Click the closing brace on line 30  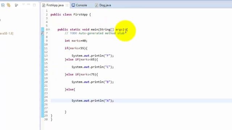point(51,120)
